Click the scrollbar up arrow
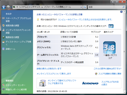 pos(124,12)
